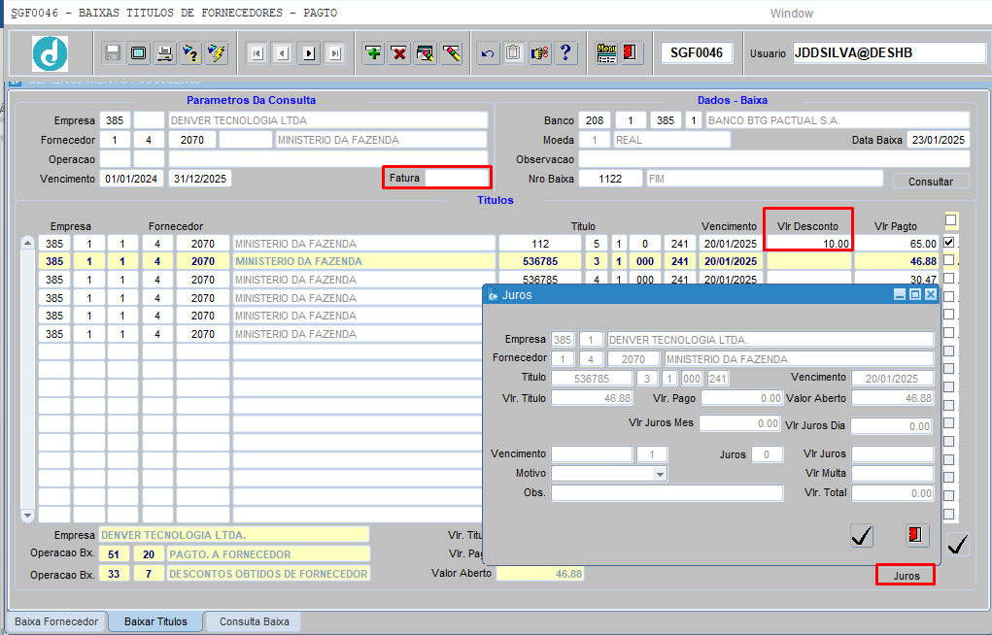
Task: Uncheck the checkbox for titulo 112 row
Action: 949,242
